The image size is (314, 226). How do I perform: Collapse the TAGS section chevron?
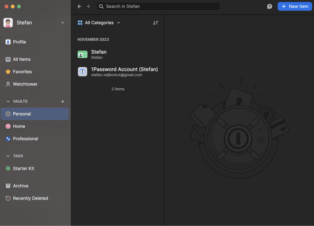8,156
